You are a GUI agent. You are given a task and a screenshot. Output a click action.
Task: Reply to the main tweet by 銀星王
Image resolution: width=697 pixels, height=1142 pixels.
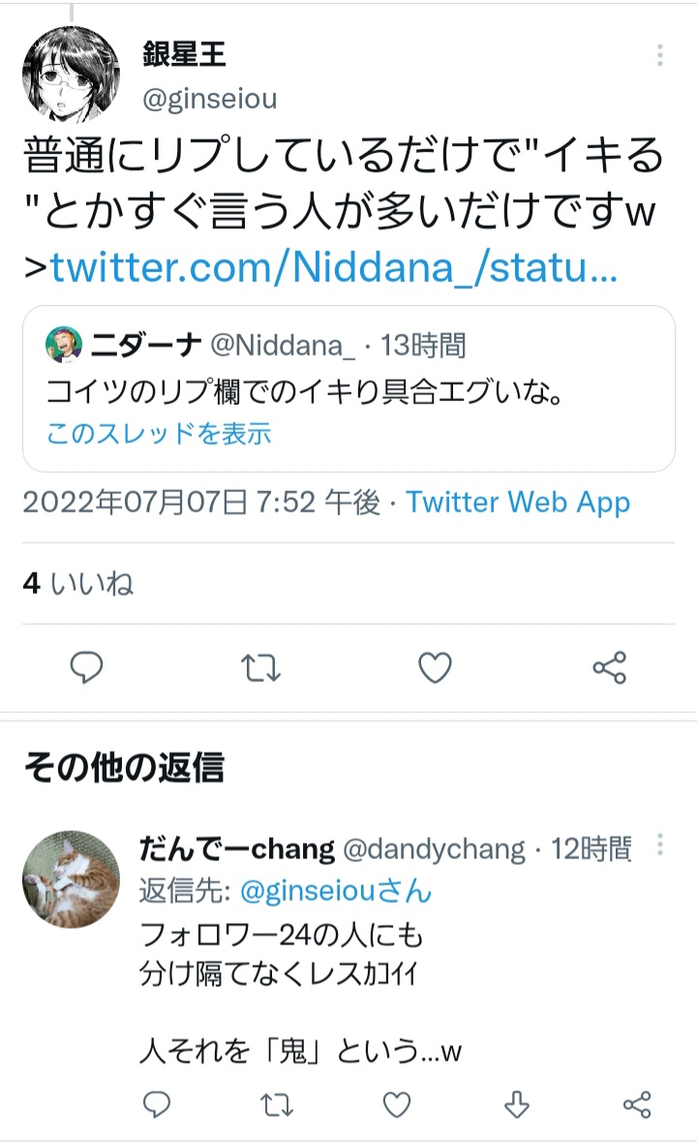click(x=87, y=667)
